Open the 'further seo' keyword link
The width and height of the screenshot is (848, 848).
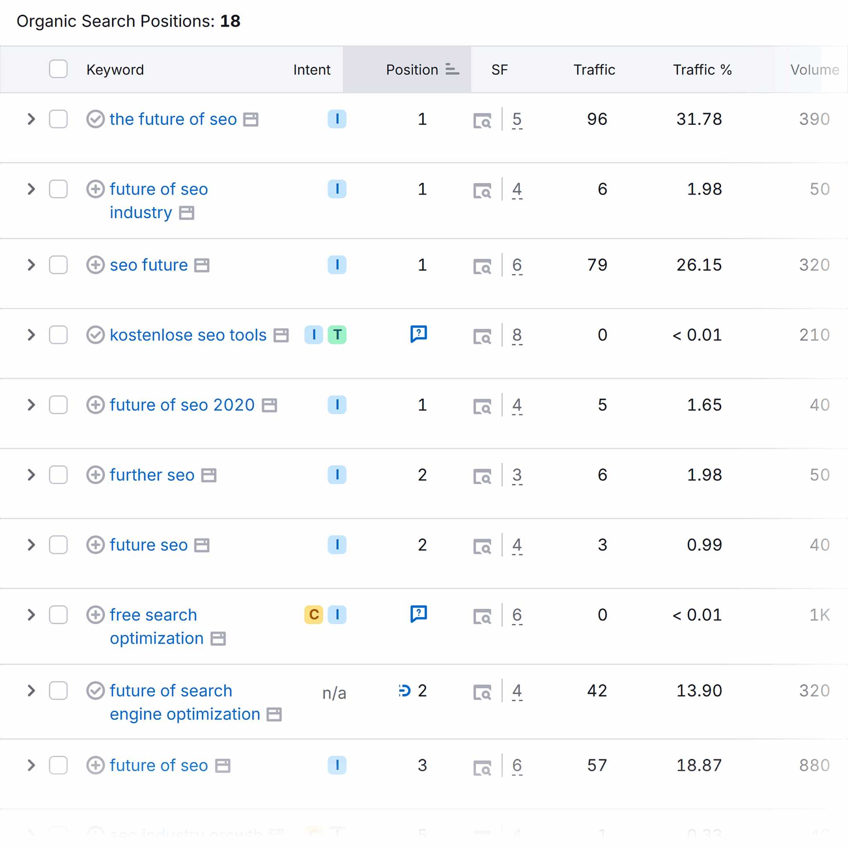(x=152, y=475)
